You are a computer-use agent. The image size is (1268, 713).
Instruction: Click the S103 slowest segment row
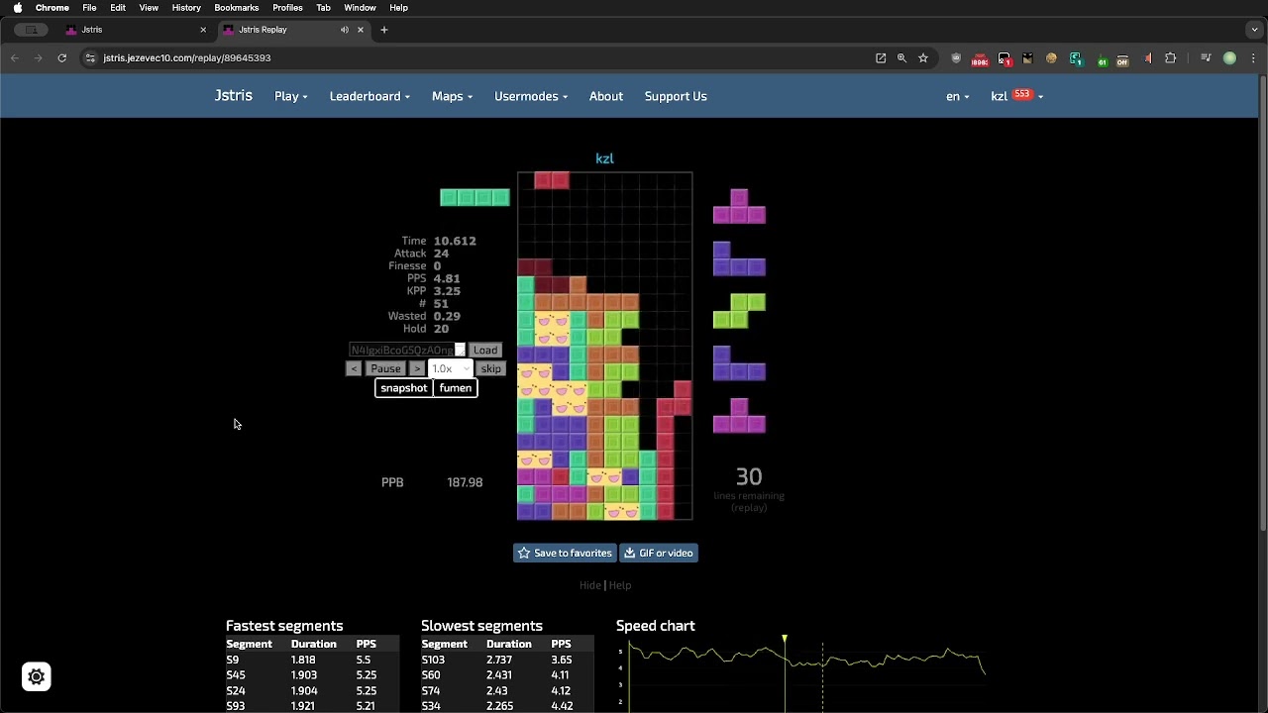coord(508,660)
